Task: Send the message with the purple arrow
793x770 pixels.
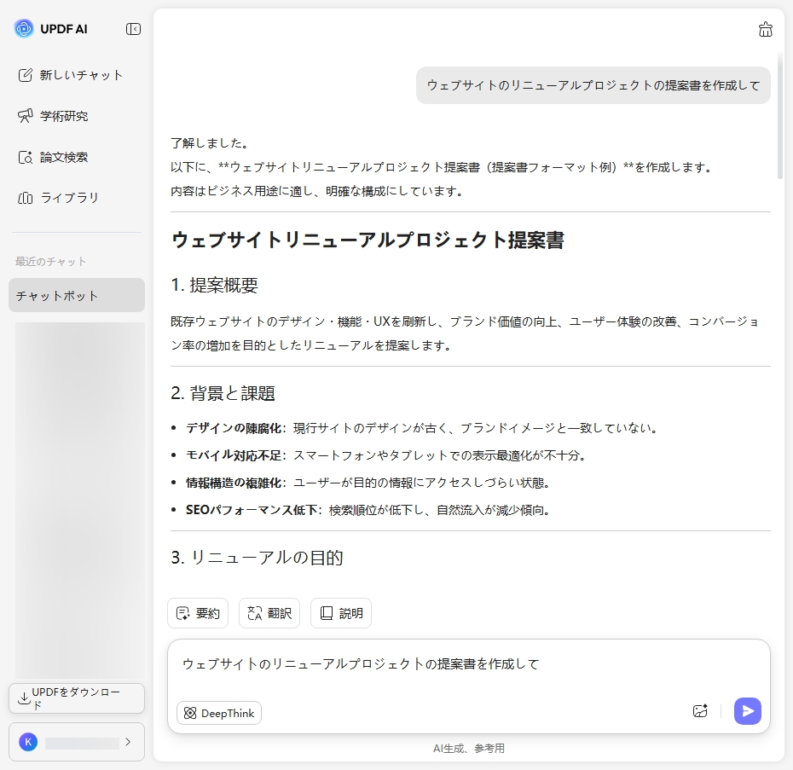Action: pos(747,710)
